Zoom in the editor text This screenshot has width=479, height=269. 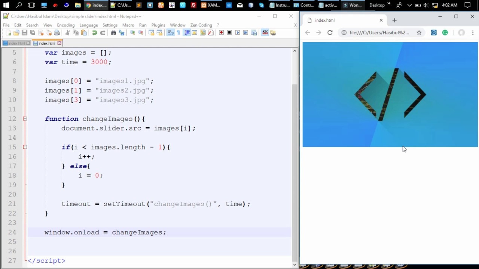click(x=132, y=33)
